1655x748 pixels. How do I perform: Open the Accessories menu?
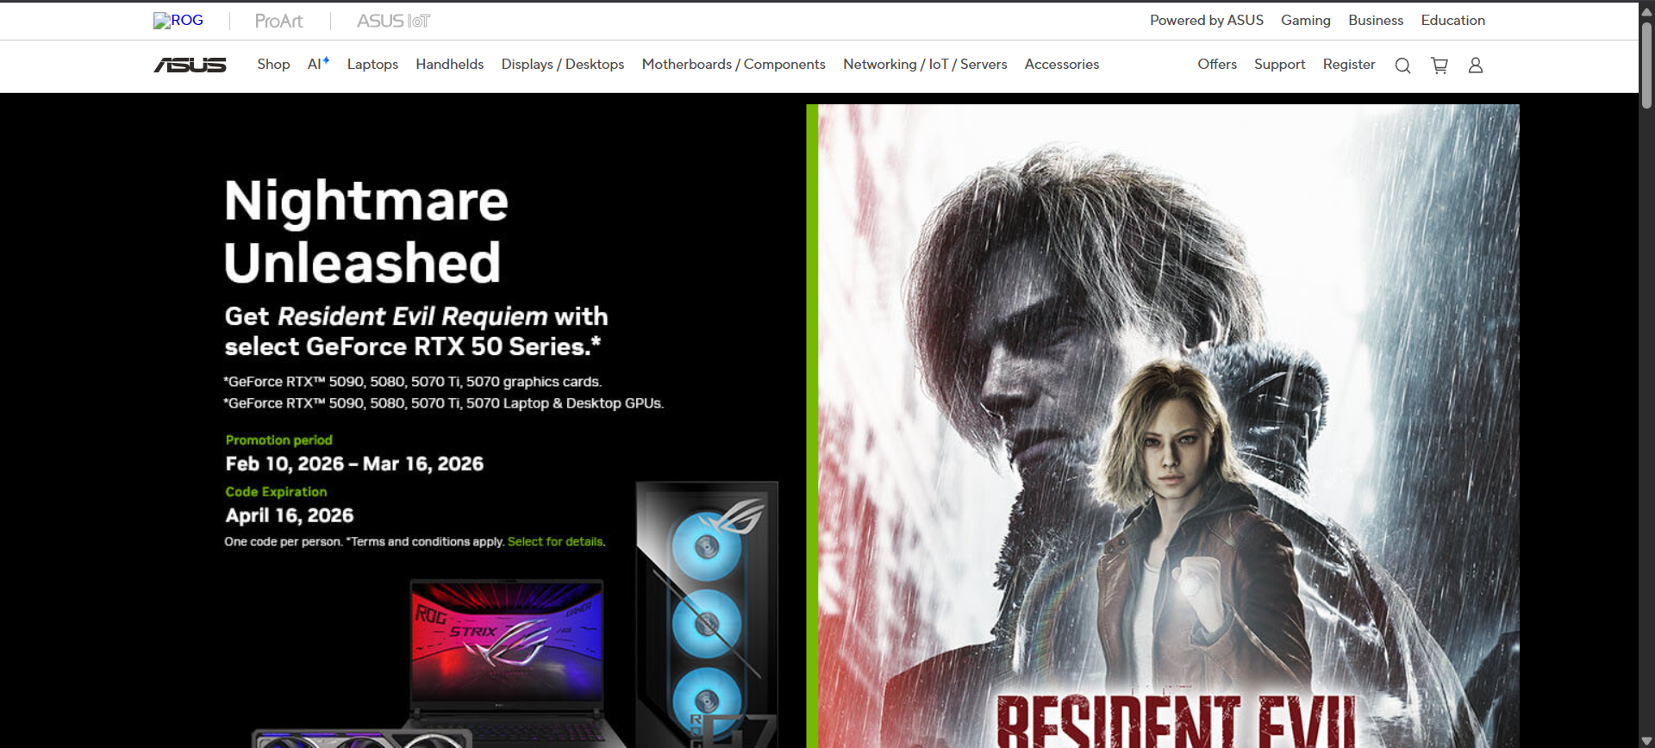coord(1062,65)
